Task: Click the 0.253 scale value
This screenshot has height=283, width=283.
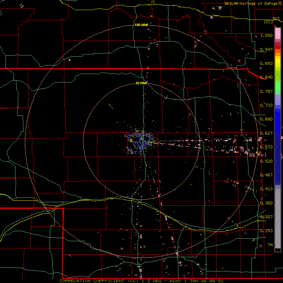Action: pos(266,231)
